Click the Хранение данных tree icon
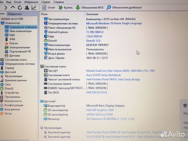This screenshot has height=141, width=188. [2, 80]
